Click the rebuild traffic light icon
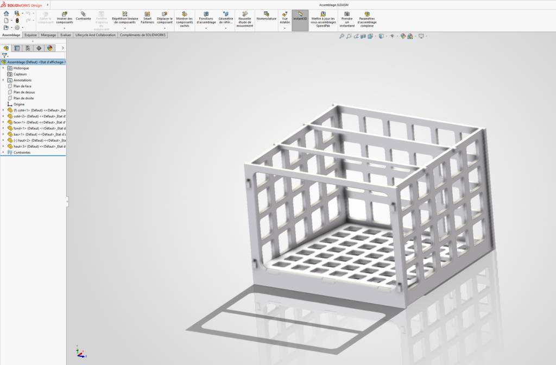 point(17,21)
